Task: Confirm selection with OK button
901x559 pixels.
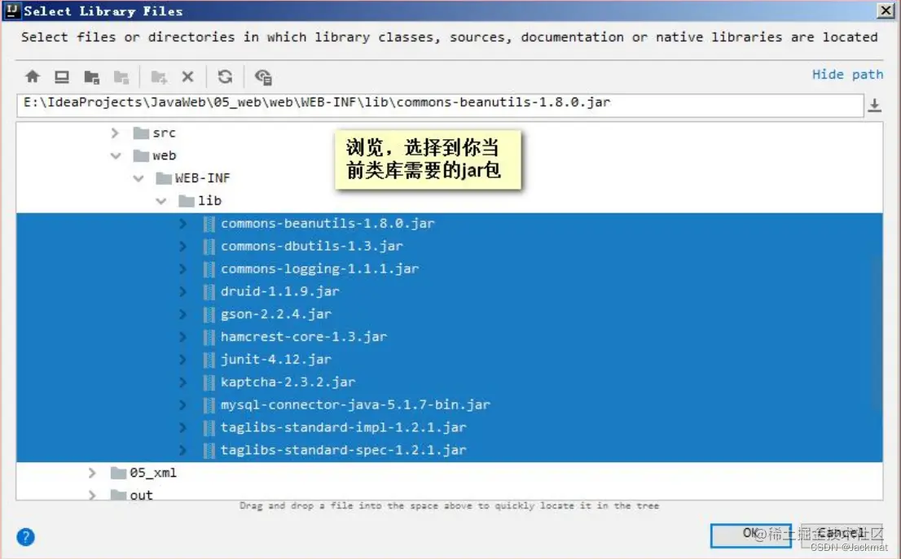Action: click(750, 535)
